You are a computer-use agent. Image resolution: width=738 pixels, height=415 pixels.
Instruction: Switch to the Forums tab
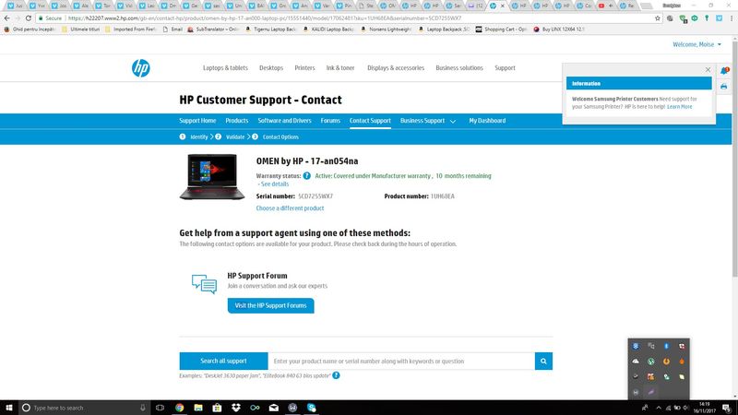[x=330, y=121]
